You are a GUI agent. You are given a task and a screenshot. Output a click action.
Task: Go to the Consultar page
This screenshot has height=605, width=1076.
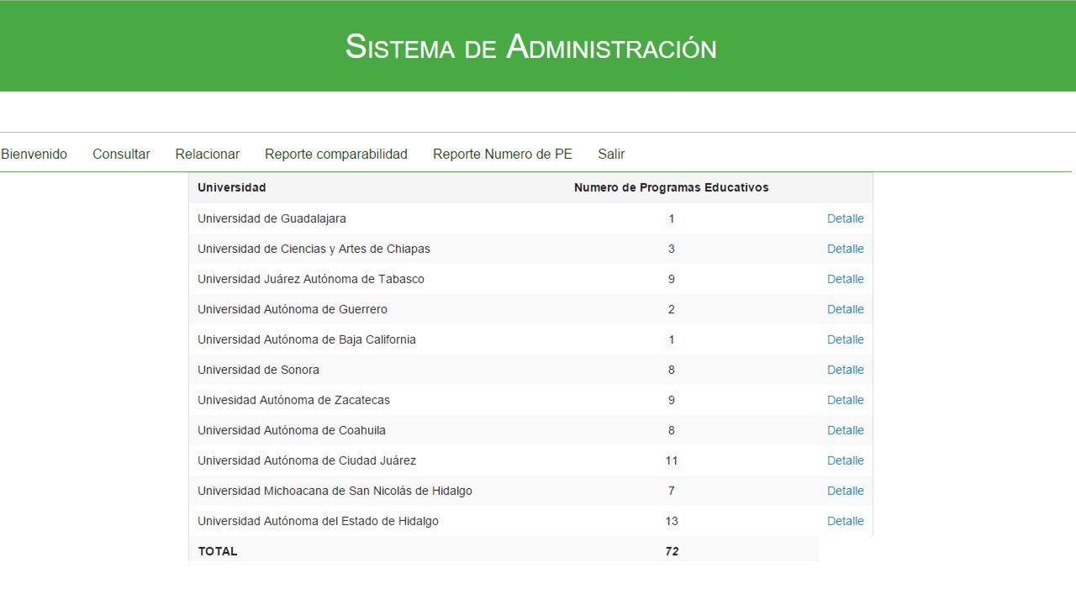click(x=121, y=154)
